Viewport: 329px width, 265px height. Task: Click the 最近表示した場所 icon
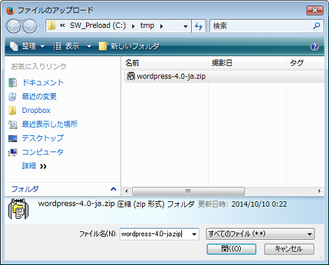coord(13,125)
